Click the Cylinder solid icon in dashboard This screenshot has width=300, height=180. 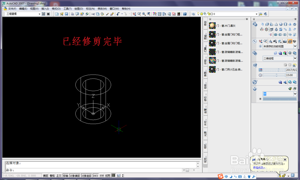pyautogui.click(x=285, y=24)
